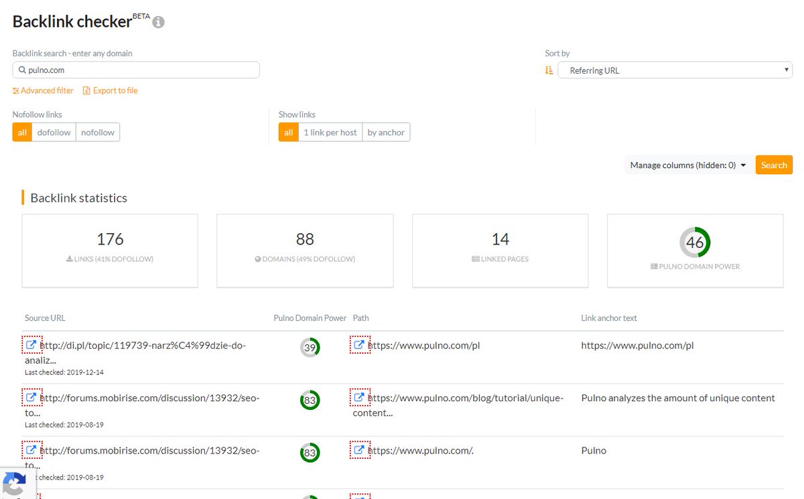Click the Backlink statistics heading
This screenshot has height=499, width=804.
(78, 198)
